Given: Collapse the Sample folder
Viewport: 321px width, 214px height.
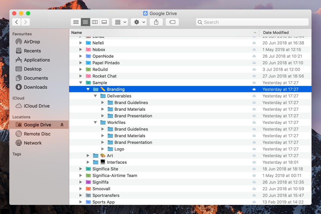Looking at the screenshot, I should pyautogui.click(x=81, y=83).
